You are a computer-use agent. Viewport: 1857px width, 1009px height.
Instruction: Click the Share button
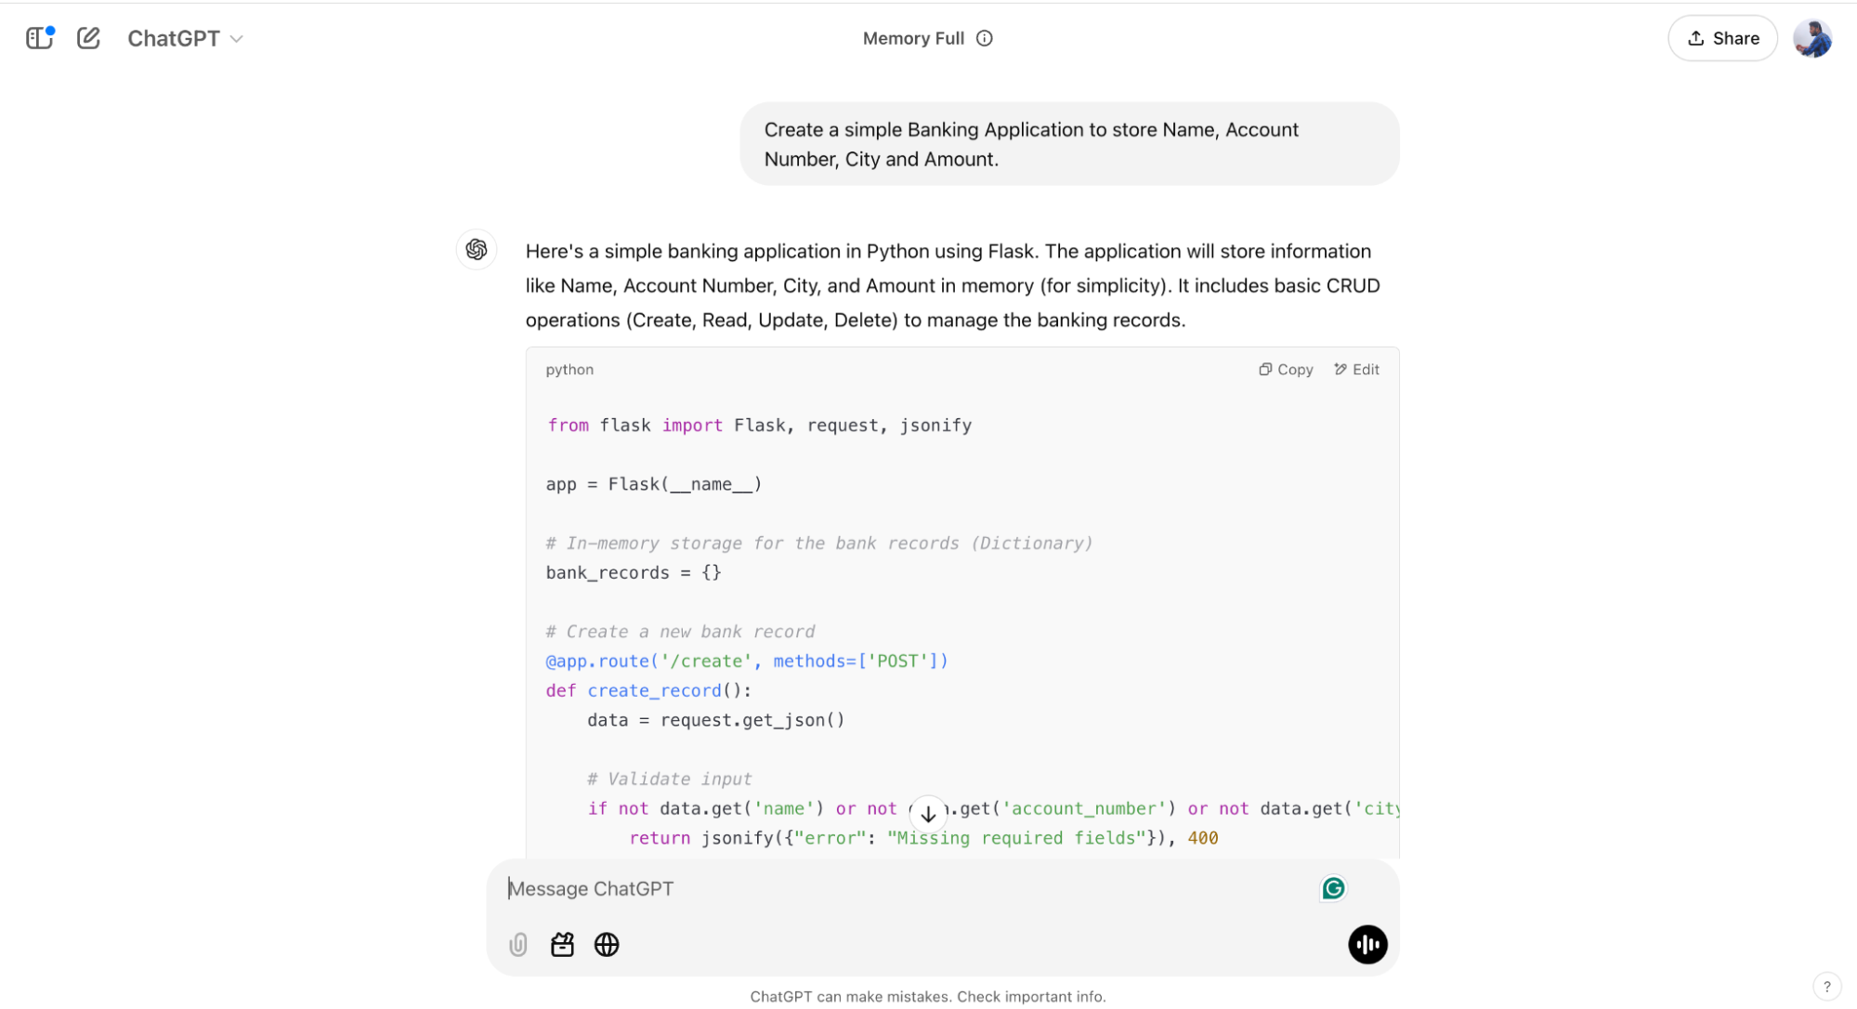(1722, 38)
